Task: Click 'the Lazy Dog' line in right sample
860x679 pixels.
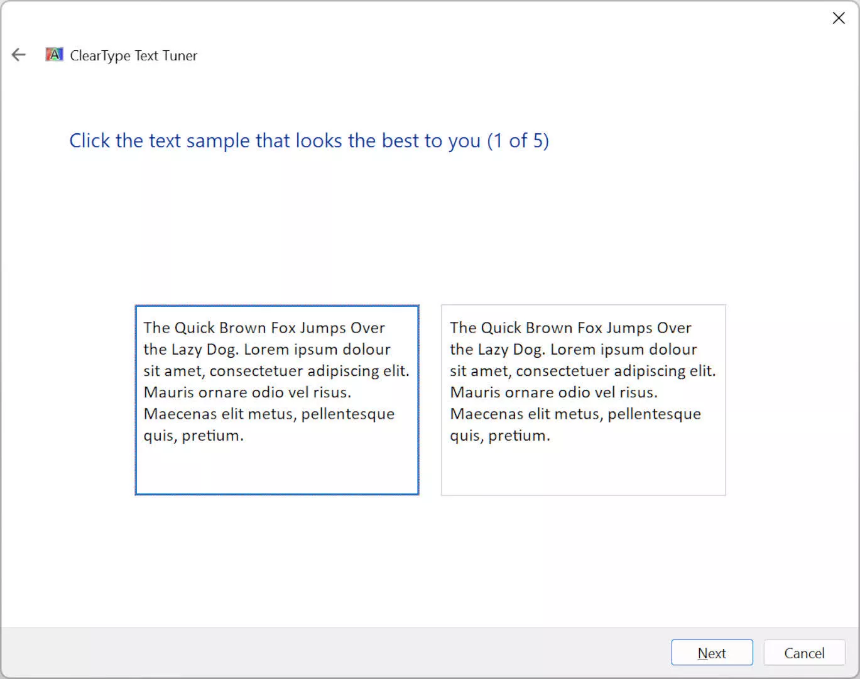Action: coord(573,349)
